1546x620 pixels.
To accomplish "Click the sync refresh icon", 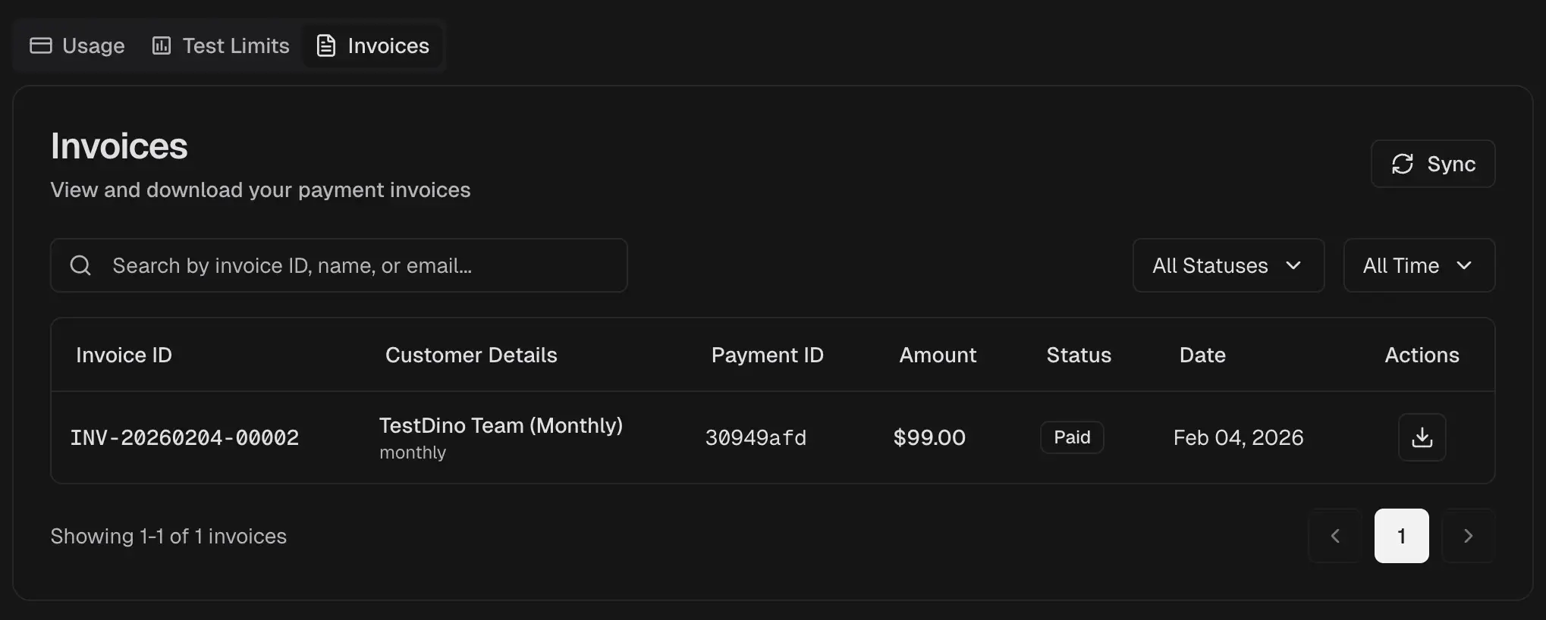I will (x=1403, y=164).
